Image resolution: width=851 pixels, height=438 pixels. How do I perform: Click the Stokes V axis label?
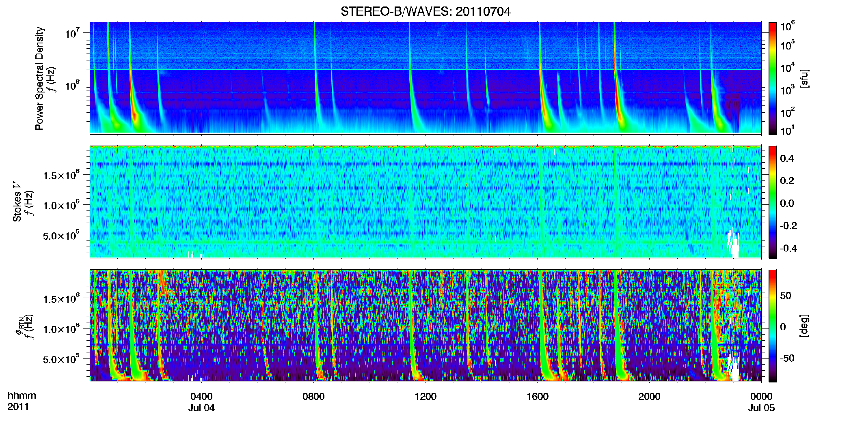coord(17,202)
